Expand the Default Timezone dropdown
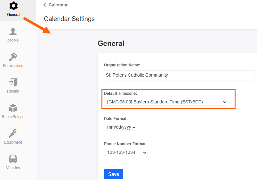 [166, 102]
